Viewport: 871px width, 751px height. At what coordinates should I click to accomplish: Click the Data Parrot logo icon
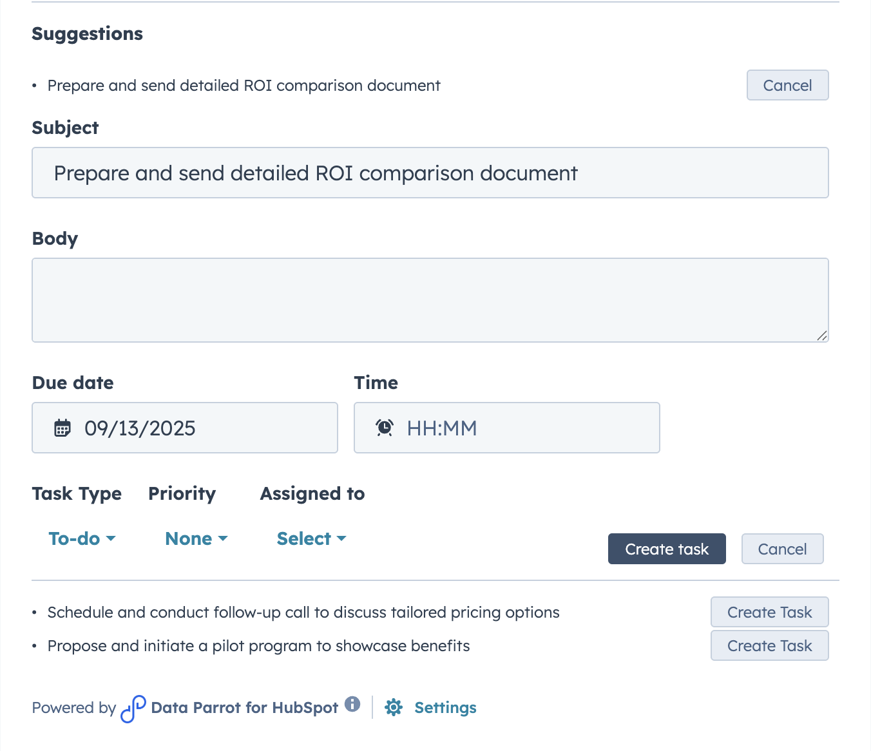(133, 708)
